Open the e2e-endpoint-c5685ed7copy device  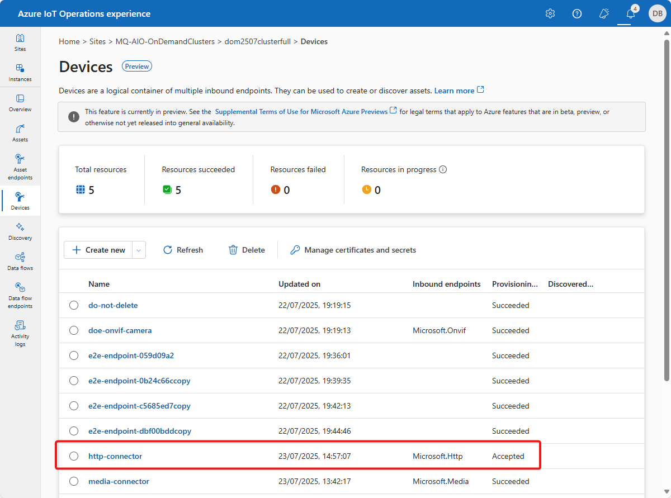pyautogui.click(x=139, y=406)
